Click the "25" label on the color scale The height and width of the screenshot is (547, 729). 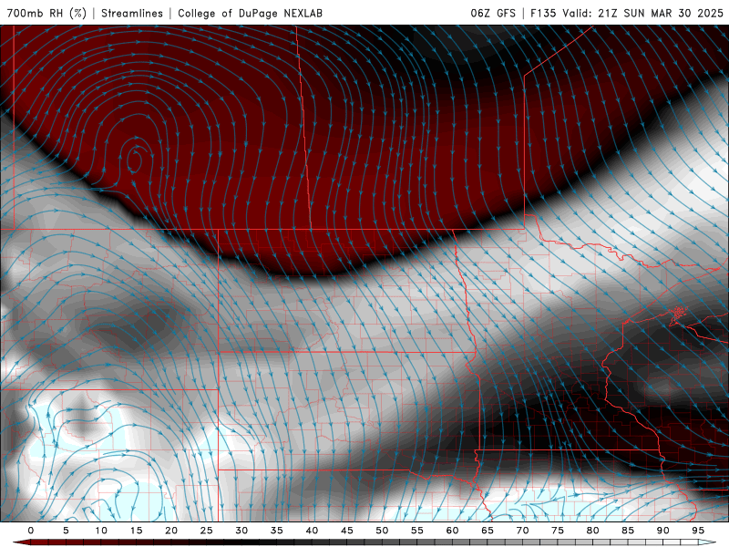coord(207,531)
